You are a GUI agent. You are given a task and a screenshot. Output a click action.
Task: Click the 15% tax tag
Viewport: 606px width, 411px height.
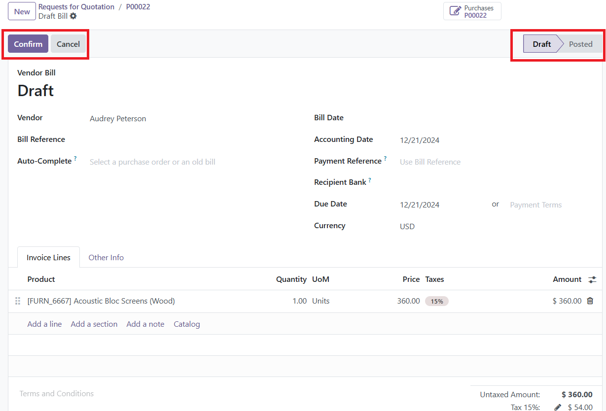click(437, 301)
